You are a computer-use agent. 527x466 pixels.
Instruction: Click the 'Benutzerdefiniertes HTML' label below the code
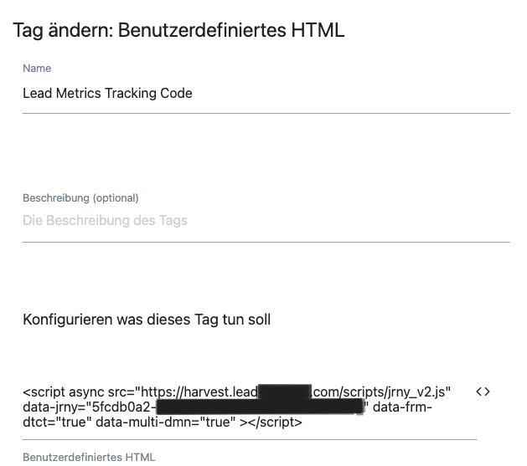tap(89, 457)
